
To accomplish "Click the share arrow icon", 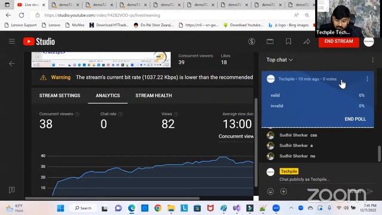I will (x=307, y=42).
